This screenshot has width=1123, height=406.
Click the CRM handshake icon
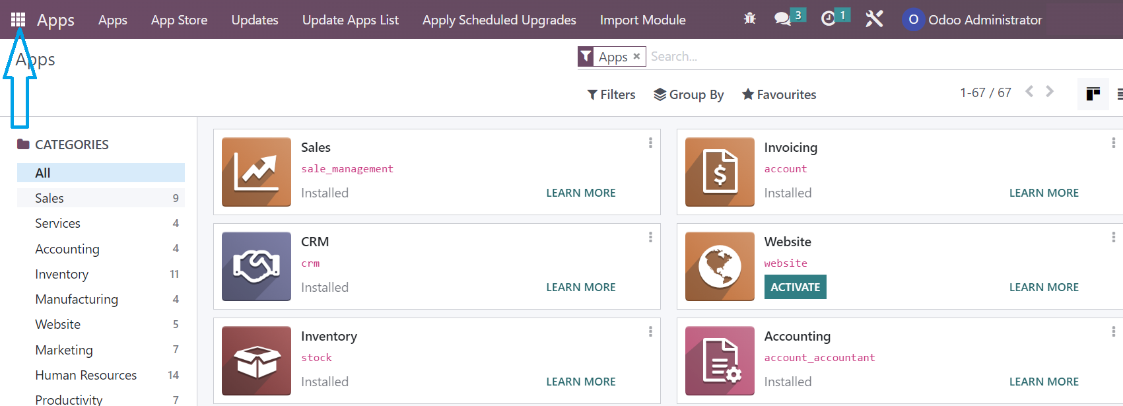(x=256, y=266)
